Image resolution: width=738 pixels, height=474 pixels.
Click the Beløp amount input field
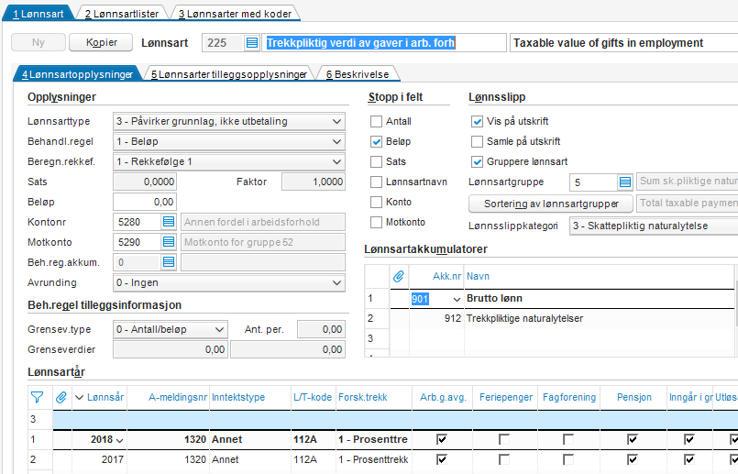[145, 202]
